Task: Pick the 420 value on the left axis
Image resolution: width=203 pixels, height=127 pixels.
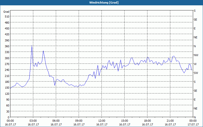Action: (x=7, y=34)
